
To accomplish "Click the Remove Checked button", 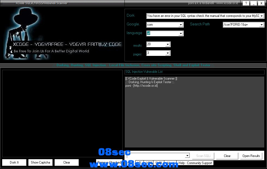I will point(109,162).
